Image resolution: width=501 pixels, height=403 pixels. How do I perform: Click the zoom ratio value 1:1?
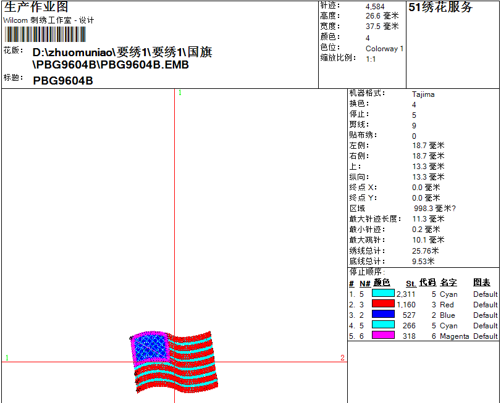click(371, 59)
